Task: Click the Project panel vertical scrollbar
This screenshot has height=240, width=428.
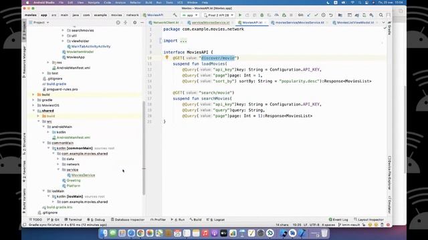Action: (x=144, y=148)
